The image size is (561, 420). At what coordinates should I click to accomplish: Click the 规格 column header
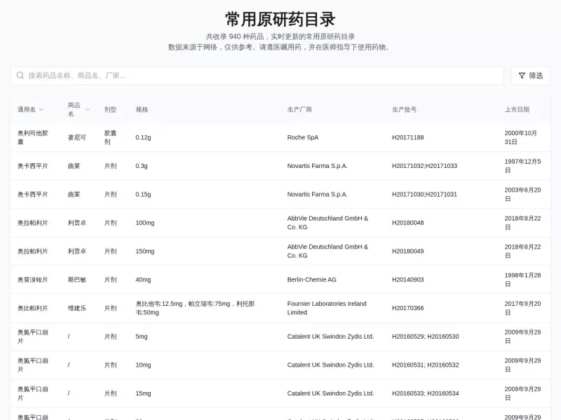click(142, 110)
